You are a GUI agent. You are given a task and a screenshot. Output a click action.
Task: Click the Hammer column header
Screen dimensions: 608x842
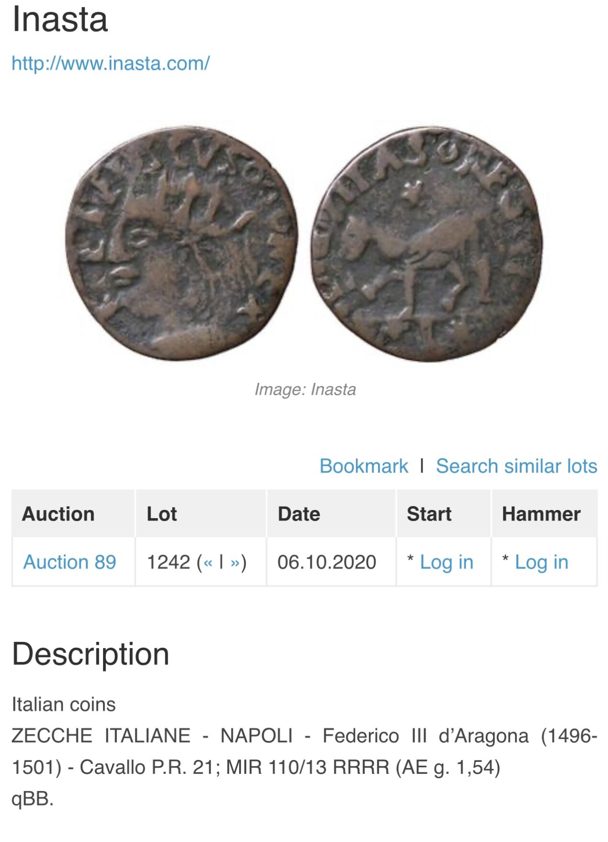point(541,514)
